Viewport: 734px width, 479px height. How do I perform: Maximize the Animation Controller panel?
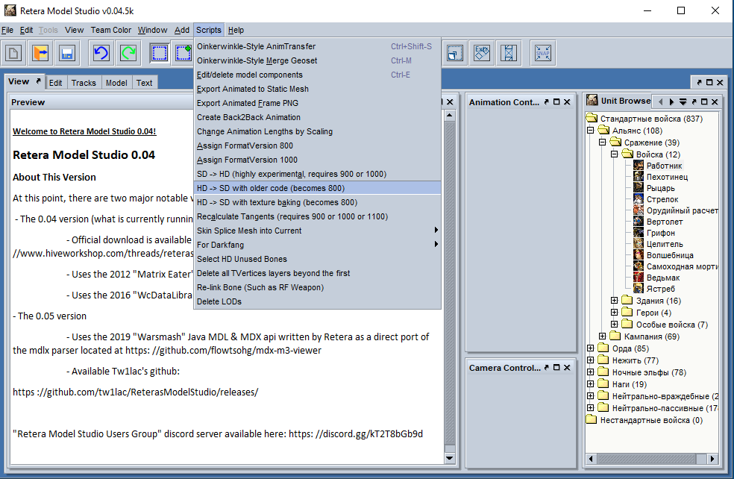click(556, 101)
